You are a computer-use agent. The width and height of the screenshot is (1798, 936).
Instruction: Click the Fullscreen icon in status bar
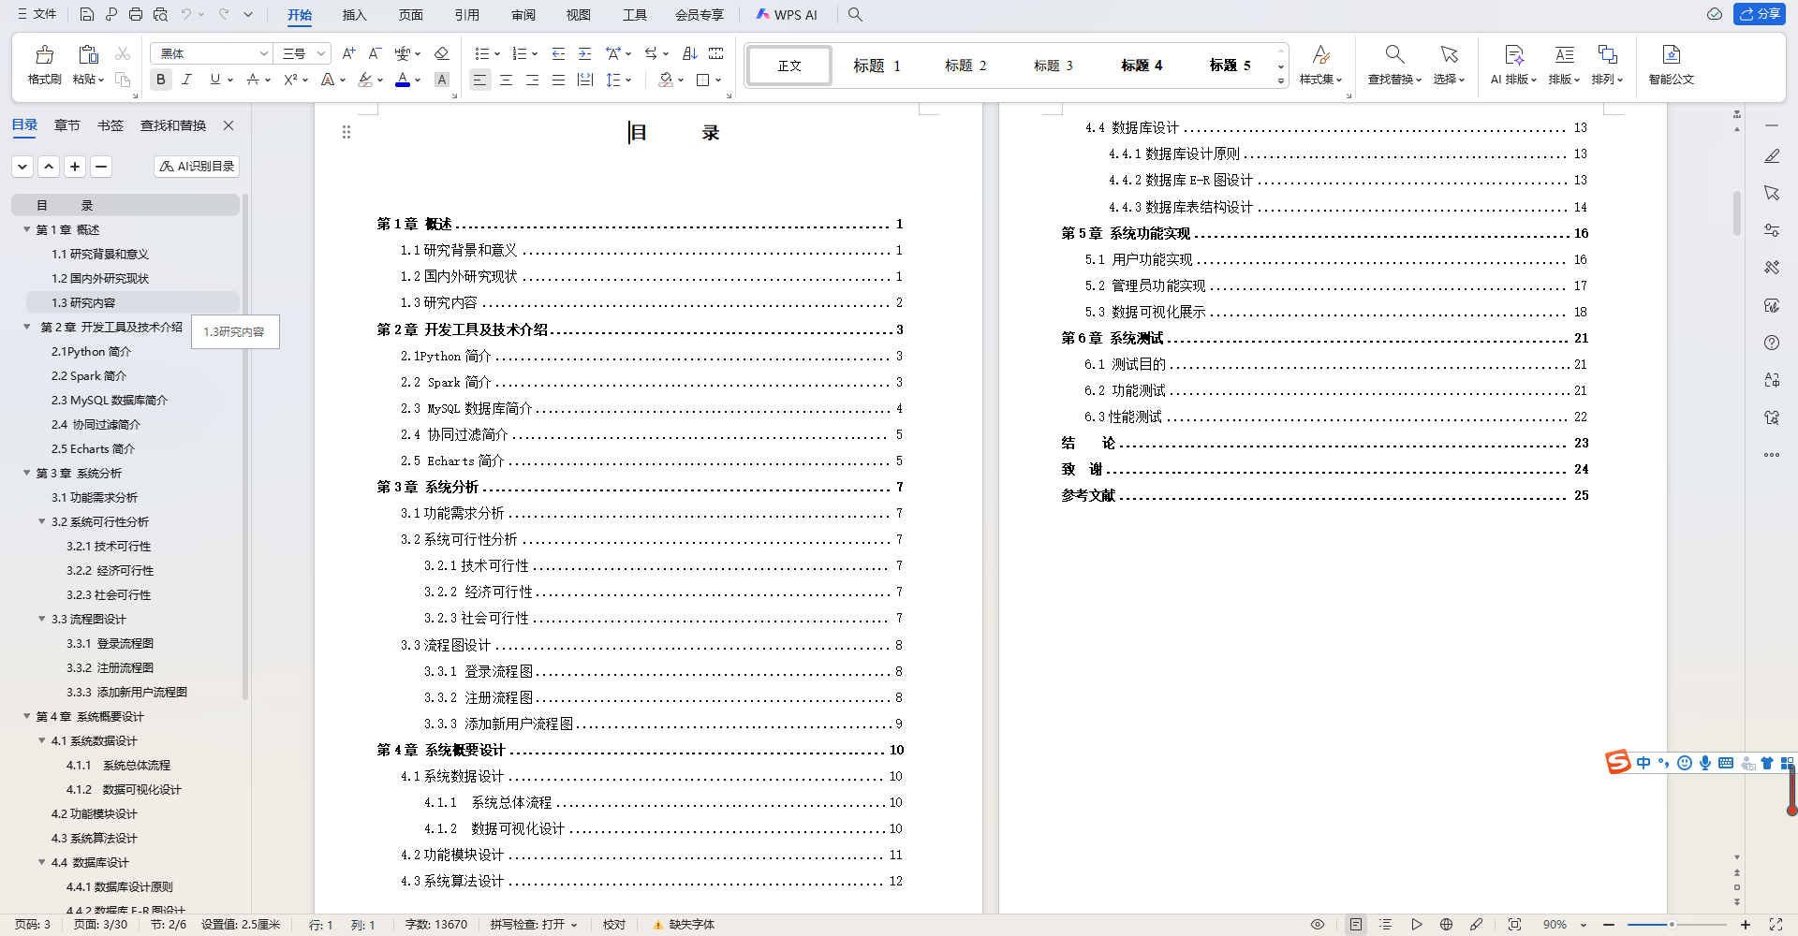click(x=1776, y=924)
